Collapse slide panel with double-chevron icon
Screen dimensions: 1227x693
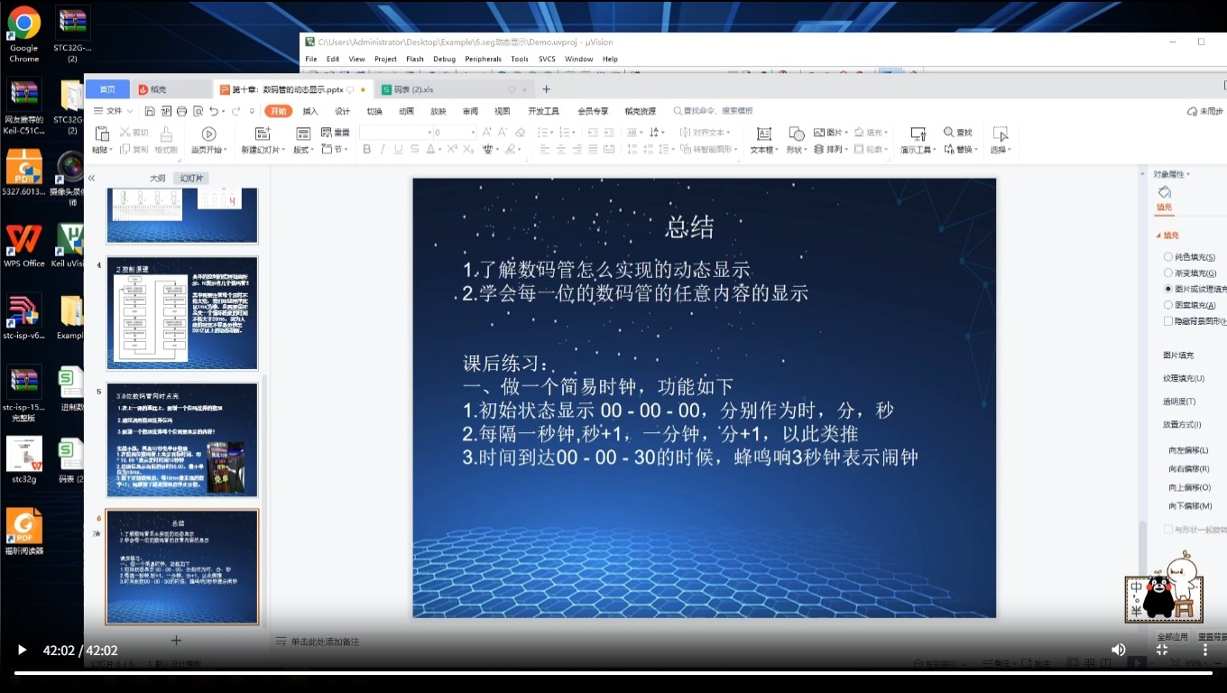coord(91,179)
